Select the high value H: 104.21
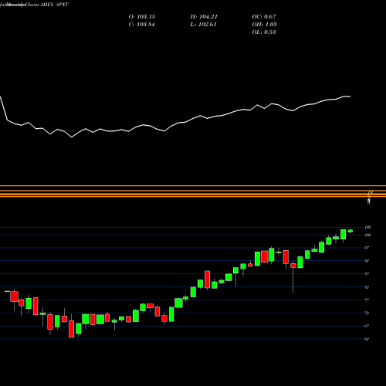Viewport: 386px width, 386px height. 204,17
